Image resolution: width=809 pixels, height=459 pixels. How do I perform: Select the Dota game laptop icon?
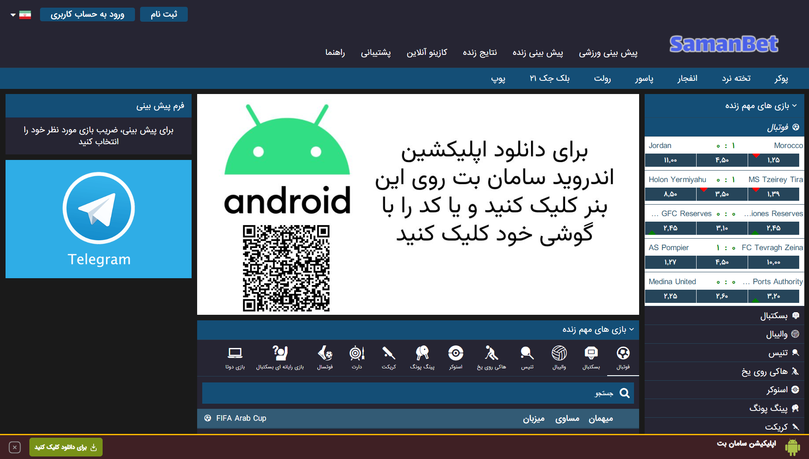pos(235,353)
